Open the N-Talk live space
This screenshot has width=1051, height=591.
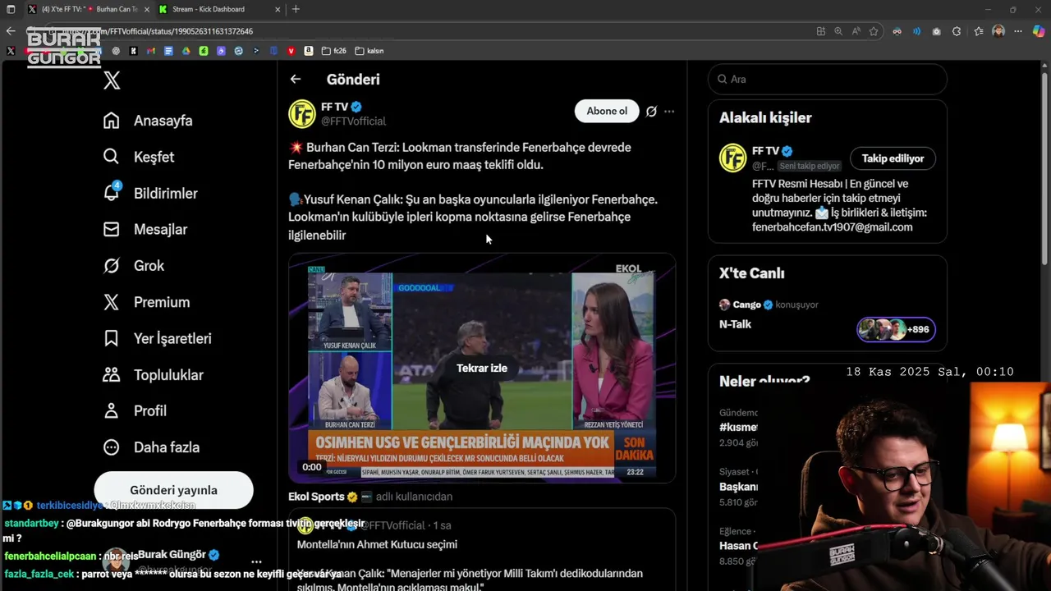coord(735,324)
